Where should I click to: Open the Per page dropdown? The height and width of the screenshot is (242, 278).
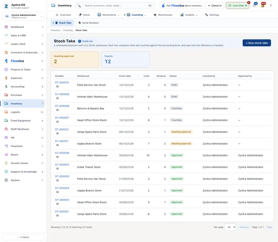coord(230,227)
